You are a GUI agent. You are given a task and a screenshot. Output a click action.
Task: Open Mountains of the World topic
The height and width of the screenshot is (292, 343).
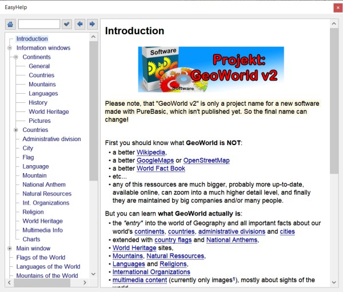pyautogui.click(x=47, y=275)
